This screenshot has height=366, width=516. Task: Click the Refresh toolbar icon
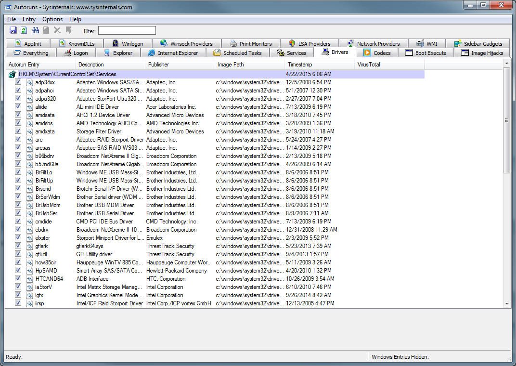[24, 30]
